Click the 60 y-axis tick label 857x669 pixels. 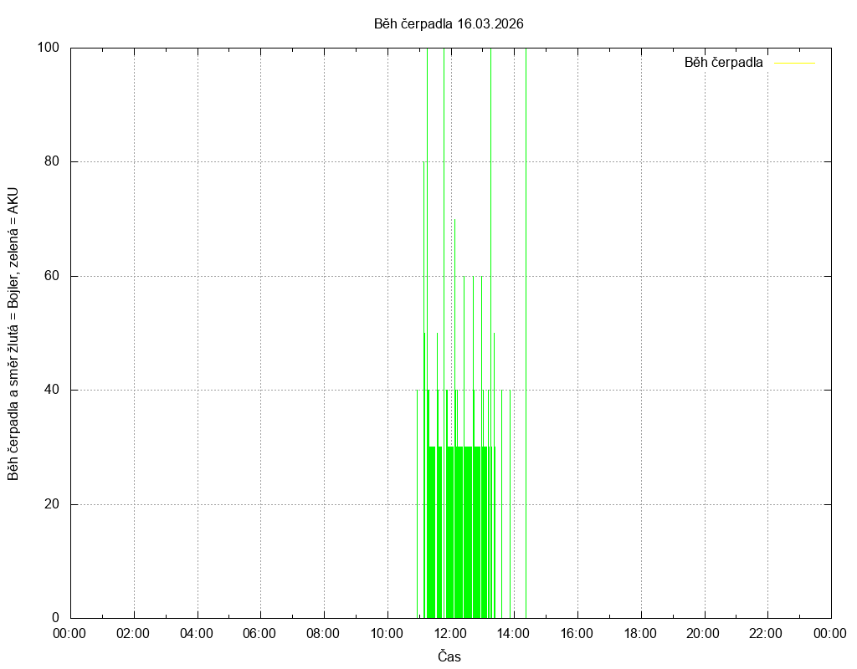point(52,276)
